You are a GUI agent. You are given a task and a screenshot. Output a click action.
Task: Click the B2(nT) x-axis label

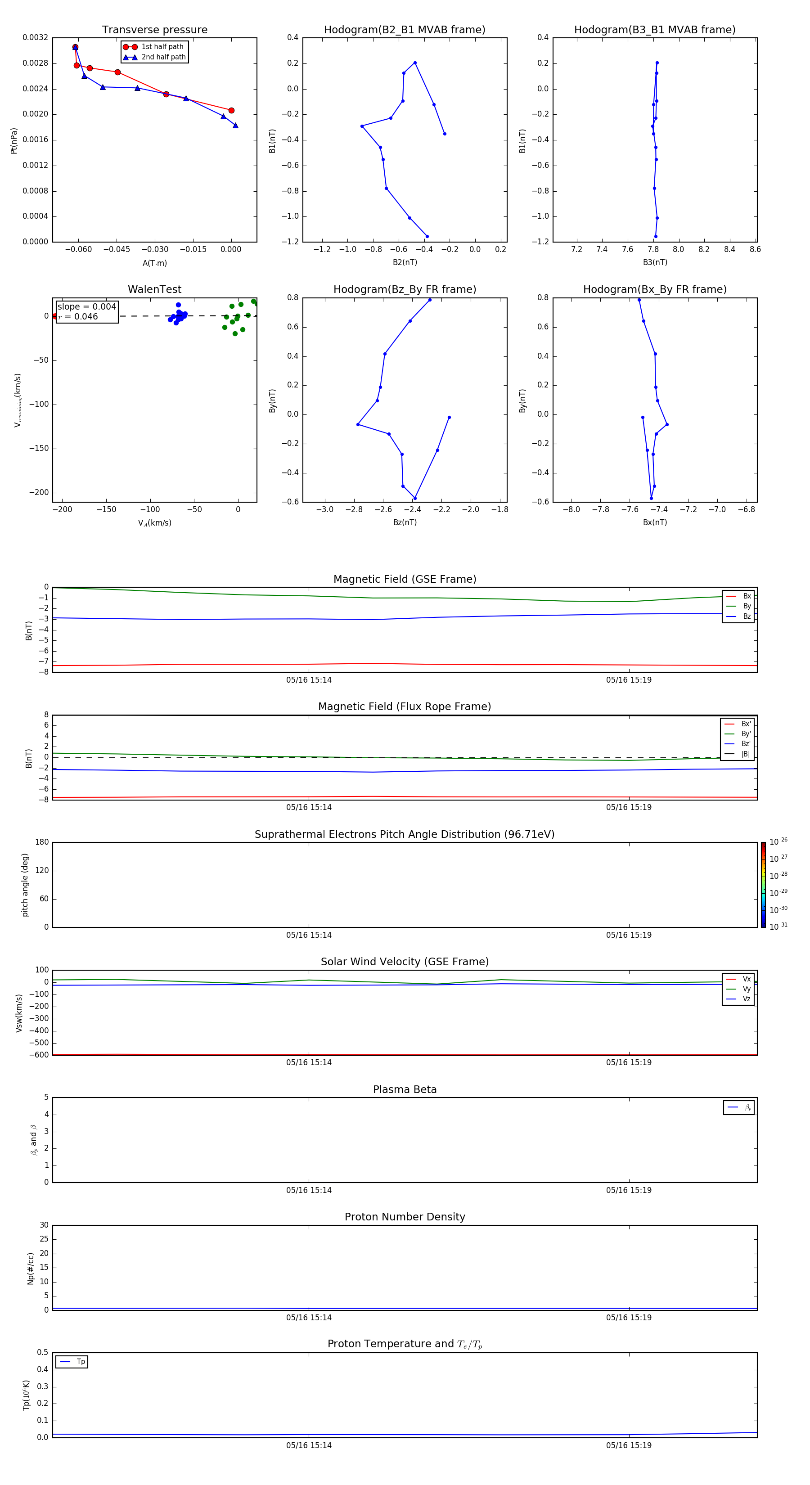[x=405, y=262]
